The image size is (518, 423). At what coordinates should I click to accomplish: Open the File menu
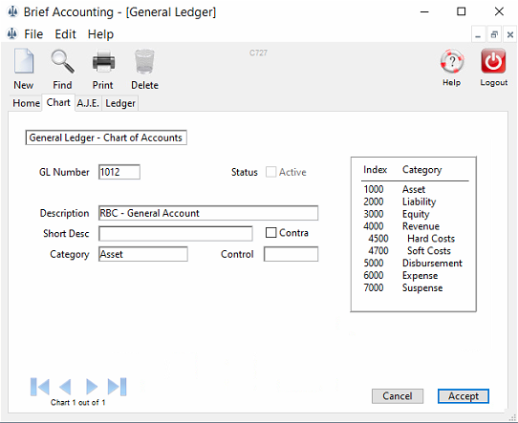pyautogui.click(x=33, y=34)
